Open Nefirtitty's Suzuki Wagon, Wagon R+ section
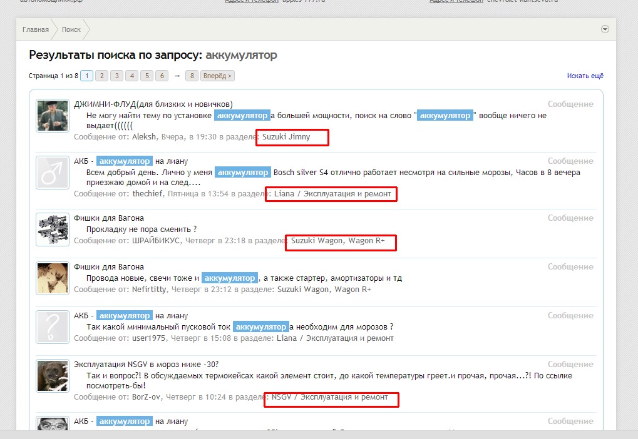Viewport: 638px width, 439px height. coord(324,290)
